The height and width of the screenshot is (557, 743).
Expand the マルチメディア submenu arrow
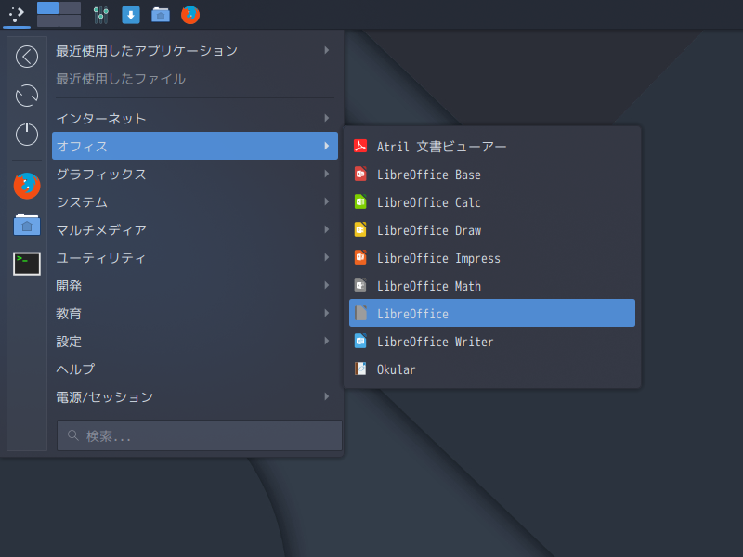point(327,229)
